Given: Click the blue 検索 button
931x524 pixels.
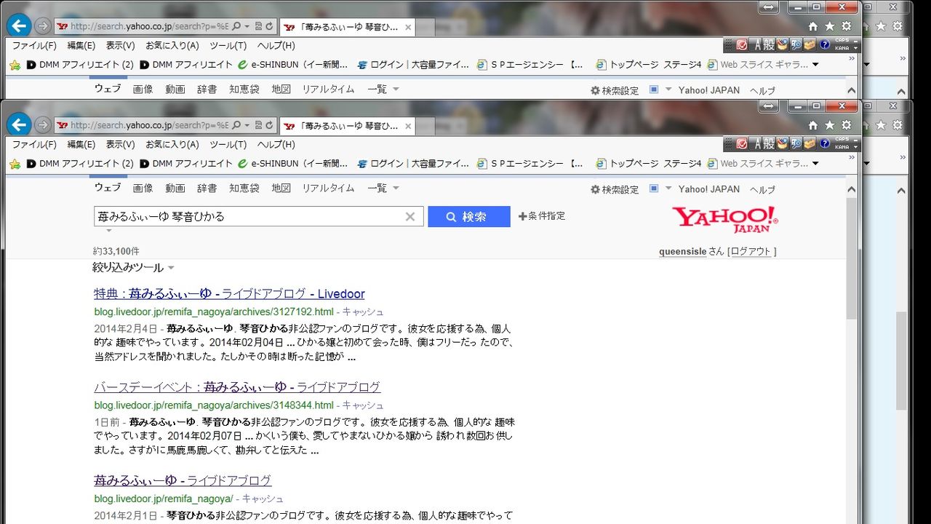Looking at the screenshot, I should pyautogui.click(x=469, y=216).
